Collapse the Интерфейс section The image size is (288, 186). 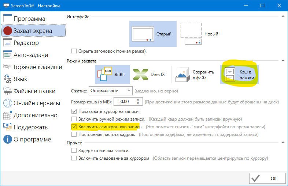click(283, 16)
